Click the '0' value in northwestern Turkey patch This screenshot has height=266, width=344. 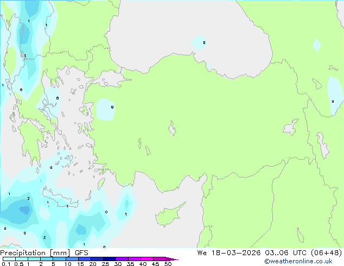pos(112,107)
